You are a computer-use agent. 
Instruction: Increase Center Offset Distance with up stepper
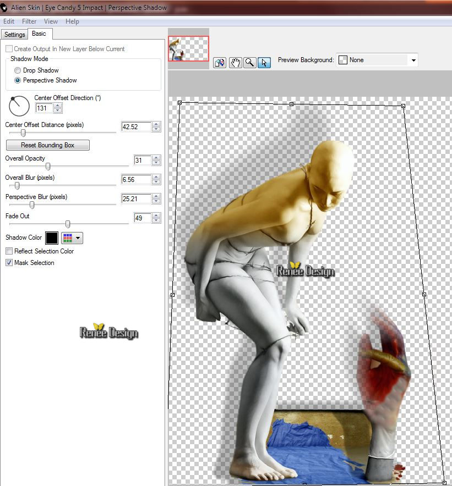point(156,124)
